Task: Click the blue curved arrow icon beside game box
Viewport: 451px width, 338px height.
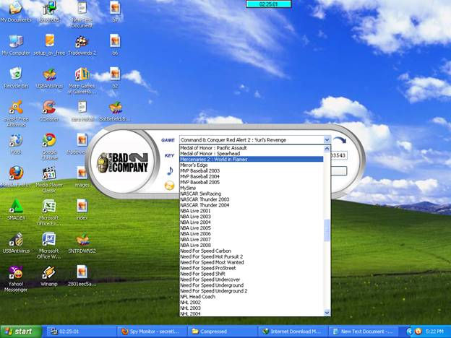Action: pos(340,140)
